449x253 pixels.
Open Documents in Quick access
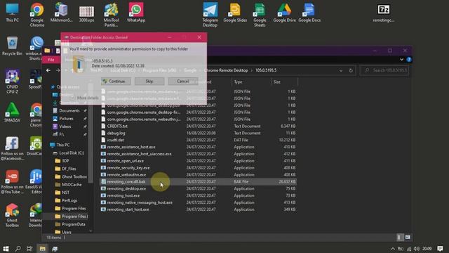69,110
